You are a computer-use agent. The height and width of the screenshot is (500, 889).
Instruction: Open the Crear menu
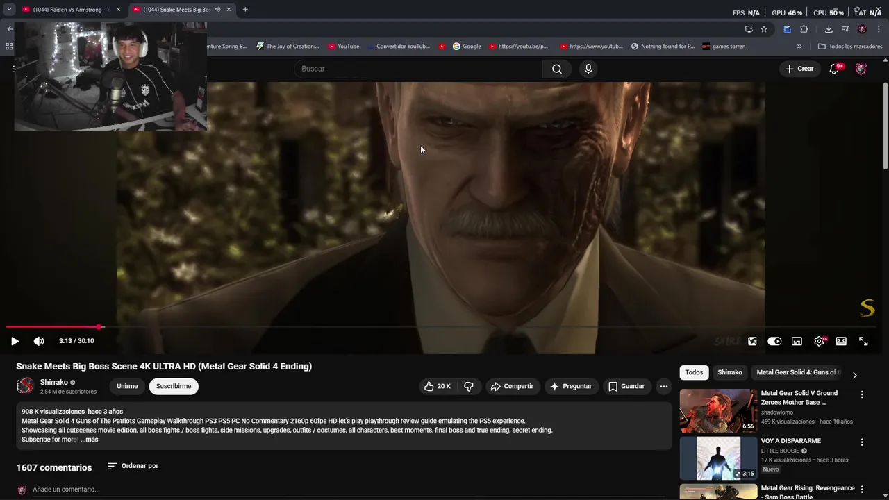(x=799, y=69)
